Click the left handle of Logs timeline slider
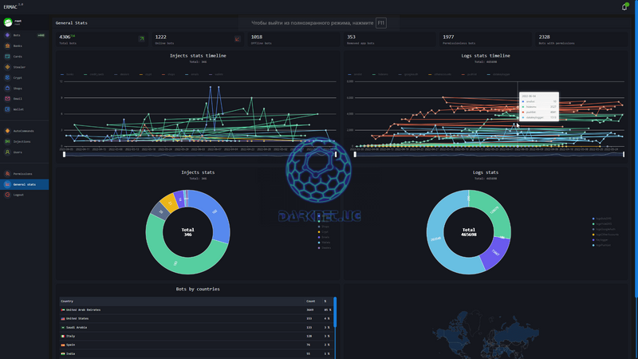Screen dimensions: 638x359 (x=355, y=154)
